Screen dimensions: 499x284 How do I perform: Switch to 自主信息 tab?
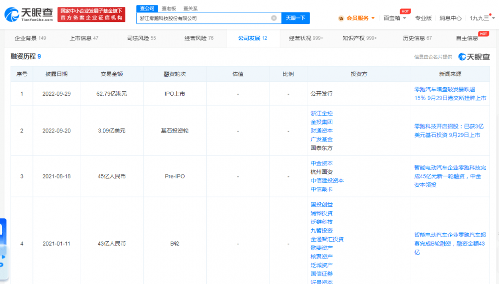[x=467, y=38]
